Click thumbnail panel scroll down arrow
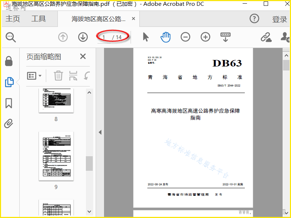 [89, 211]
